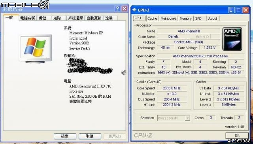This screenshot has width=253, height=144.
Task: Click the Code Name field showing Deneb
Action: [173, 36]
